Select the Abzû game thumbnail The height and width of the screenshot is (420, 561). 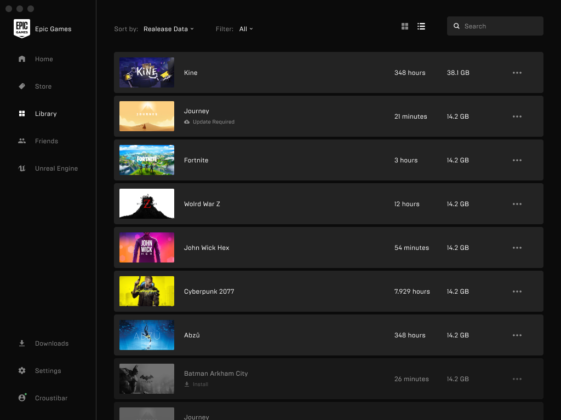[x=147, y=335]
